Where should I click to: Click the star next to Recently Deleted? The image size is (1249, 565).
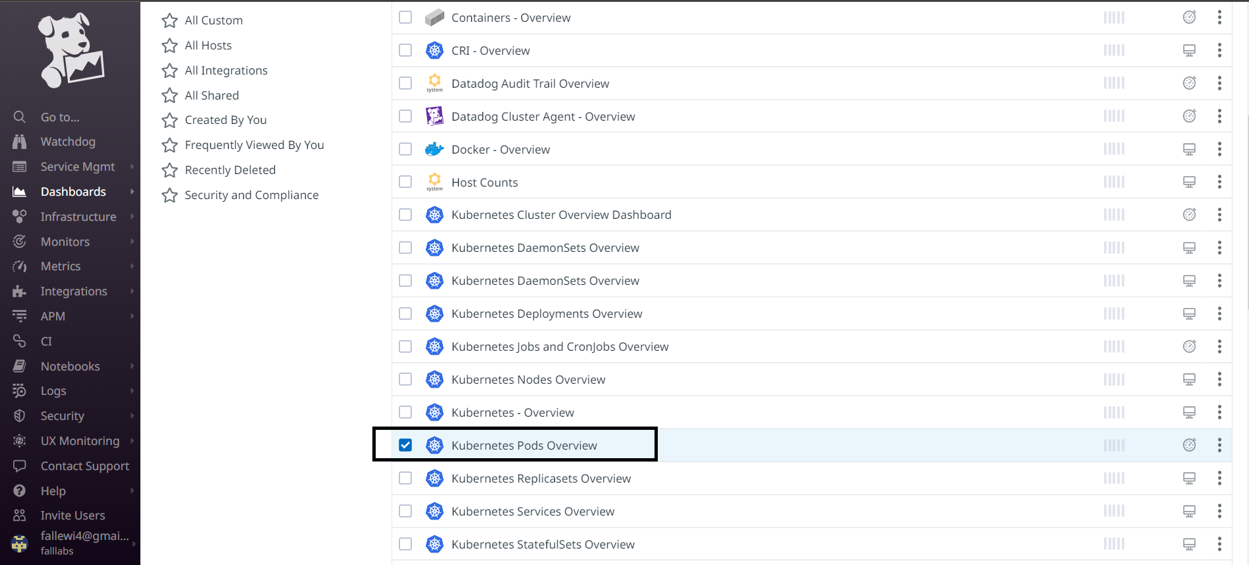(x=169, y=170)
